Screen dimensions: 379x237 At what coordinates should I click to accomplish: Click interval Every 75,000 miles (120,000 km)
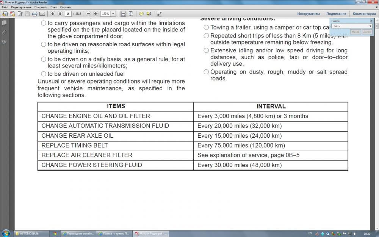tap(241, 146)
